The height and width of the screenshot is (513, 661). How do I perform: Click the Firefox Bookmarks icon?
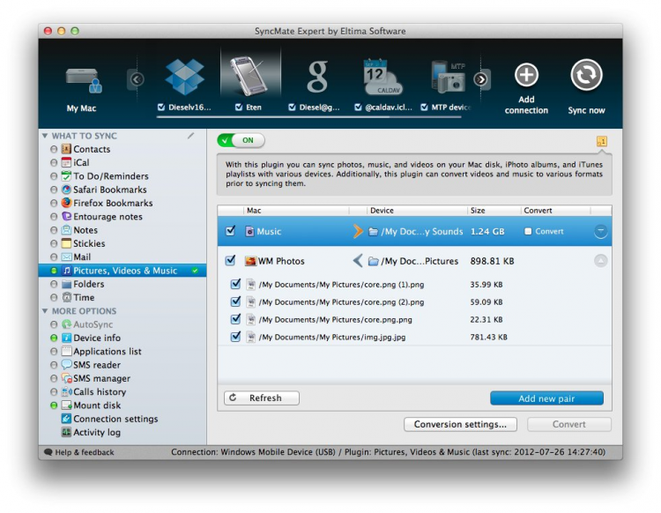click(66, 203)
